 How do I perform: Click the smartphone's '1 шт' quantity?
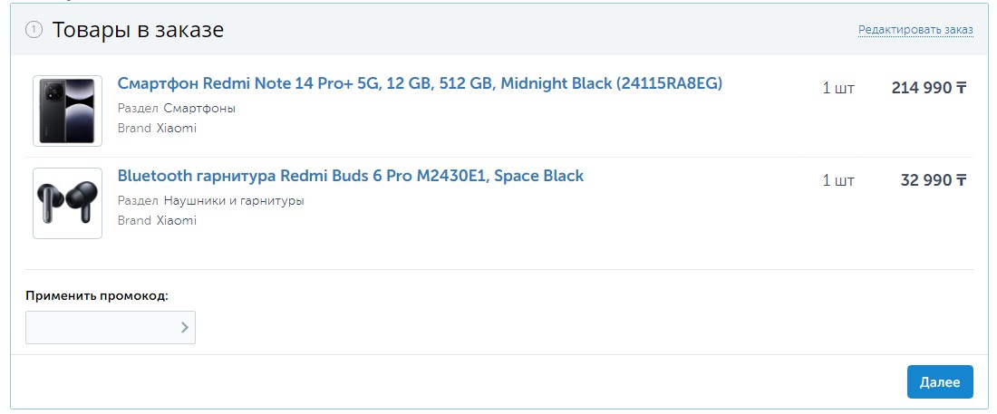click(x=838, y=88)
